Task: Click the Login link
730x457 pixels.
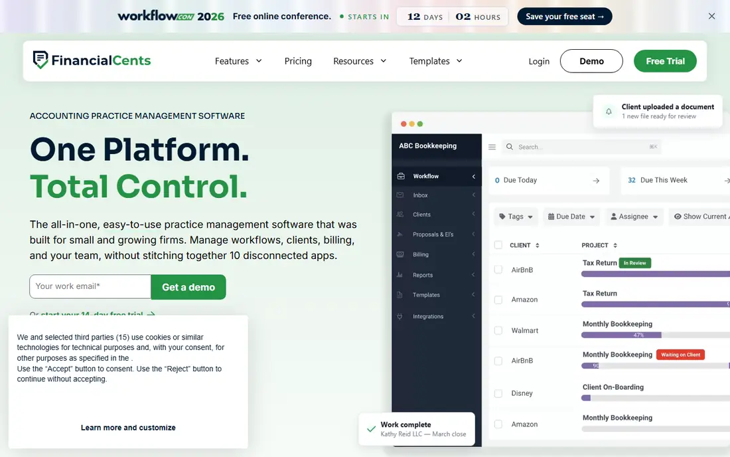Action: point(539,61)
